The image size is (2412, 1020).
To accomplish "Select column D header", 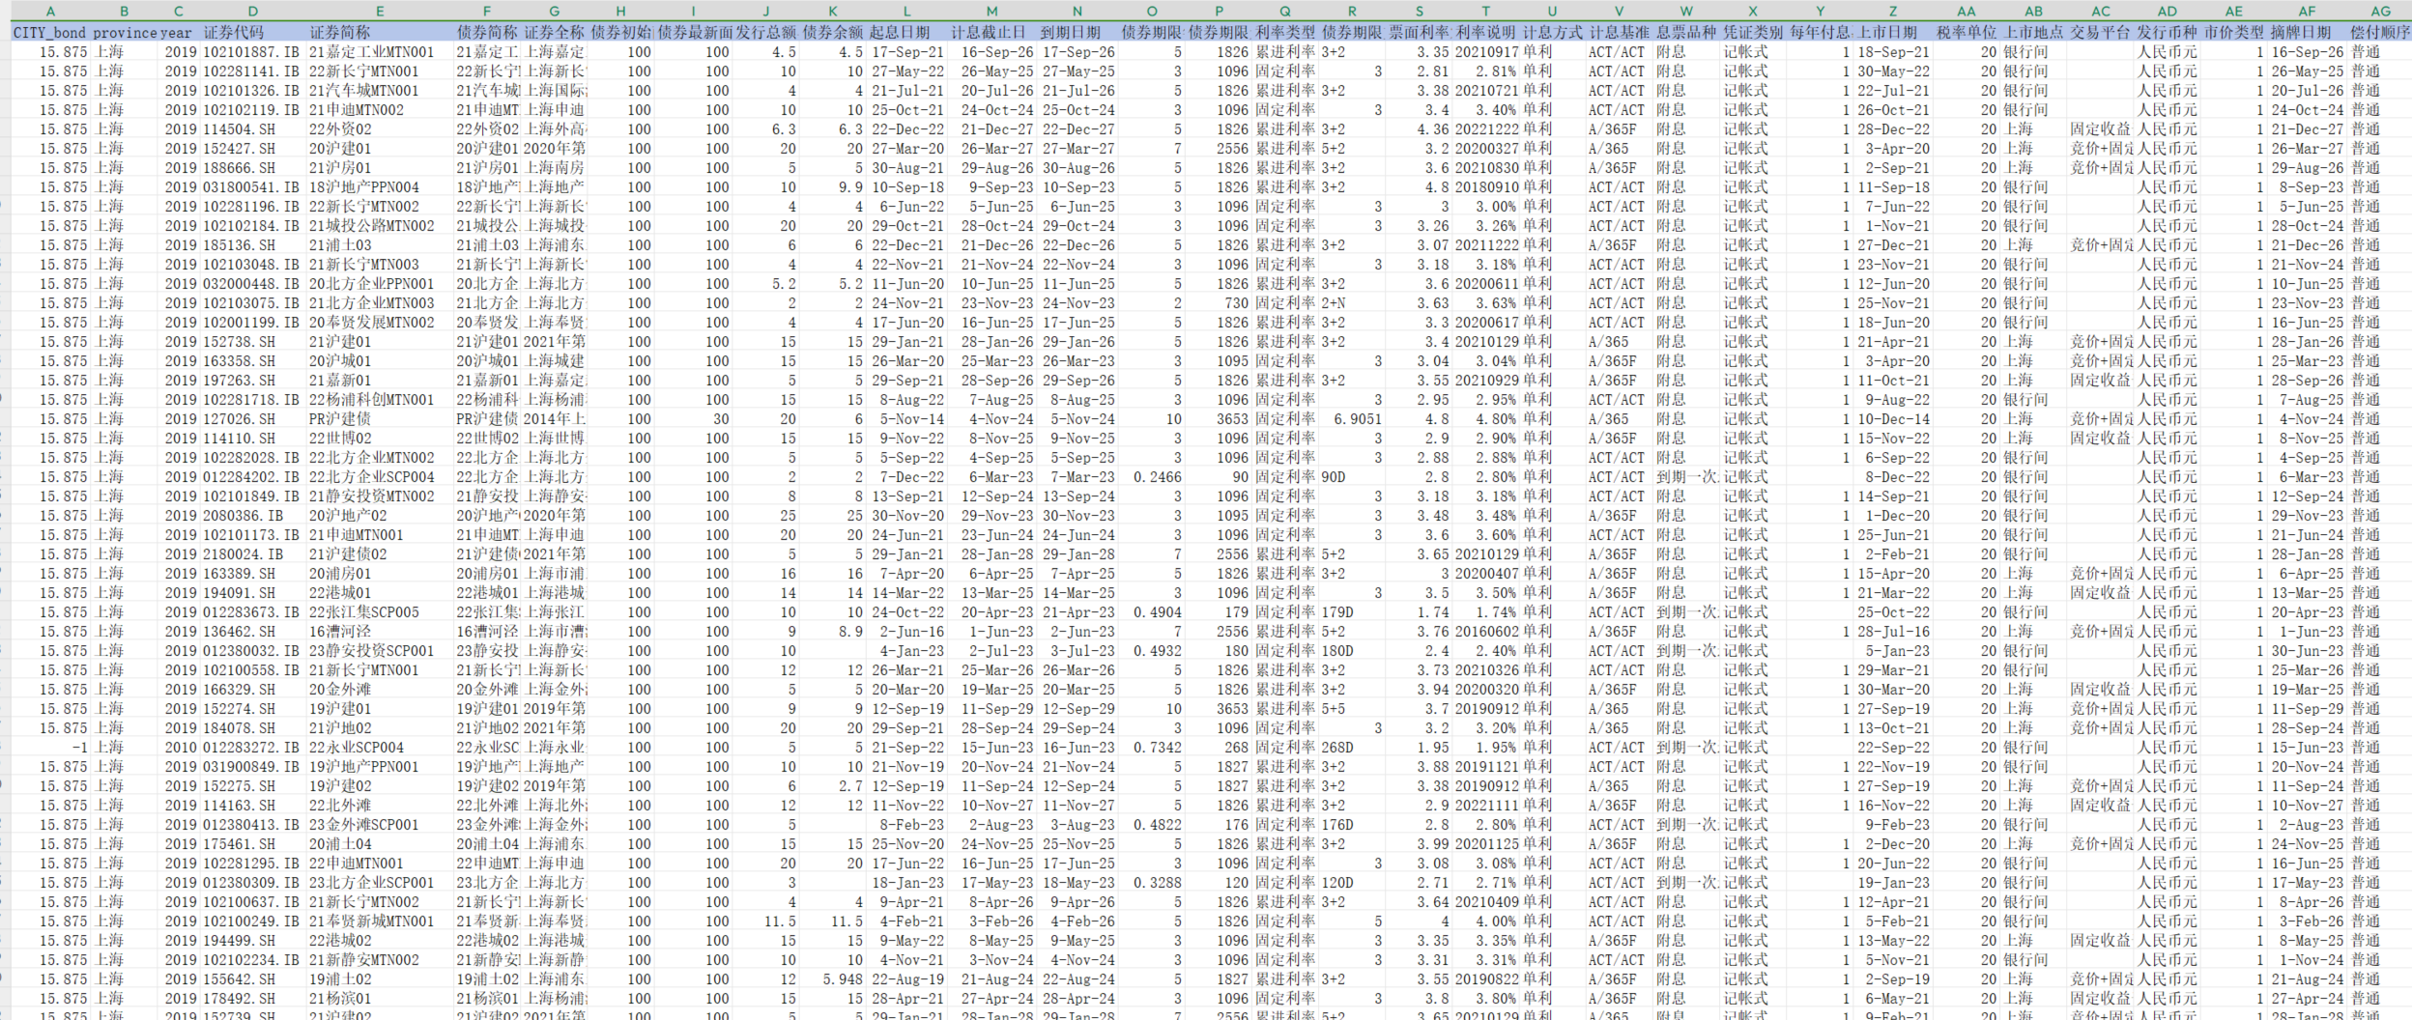I will pyautogui.click(x=253, y=12).
